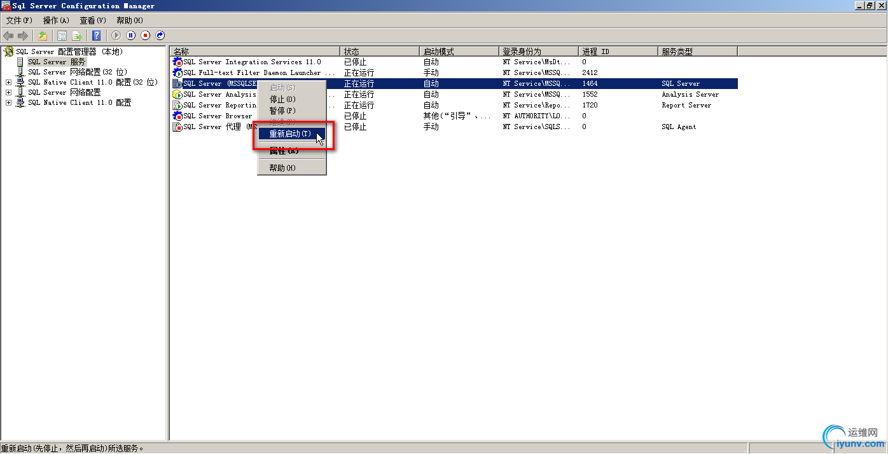Expand the SQL Server 网络配置 node
Screen dimensions: 888x454
click(x=8, y=92)
